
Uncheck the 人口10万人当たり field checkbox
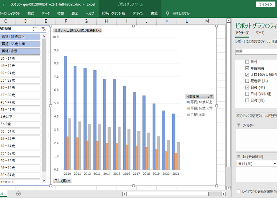247,75
